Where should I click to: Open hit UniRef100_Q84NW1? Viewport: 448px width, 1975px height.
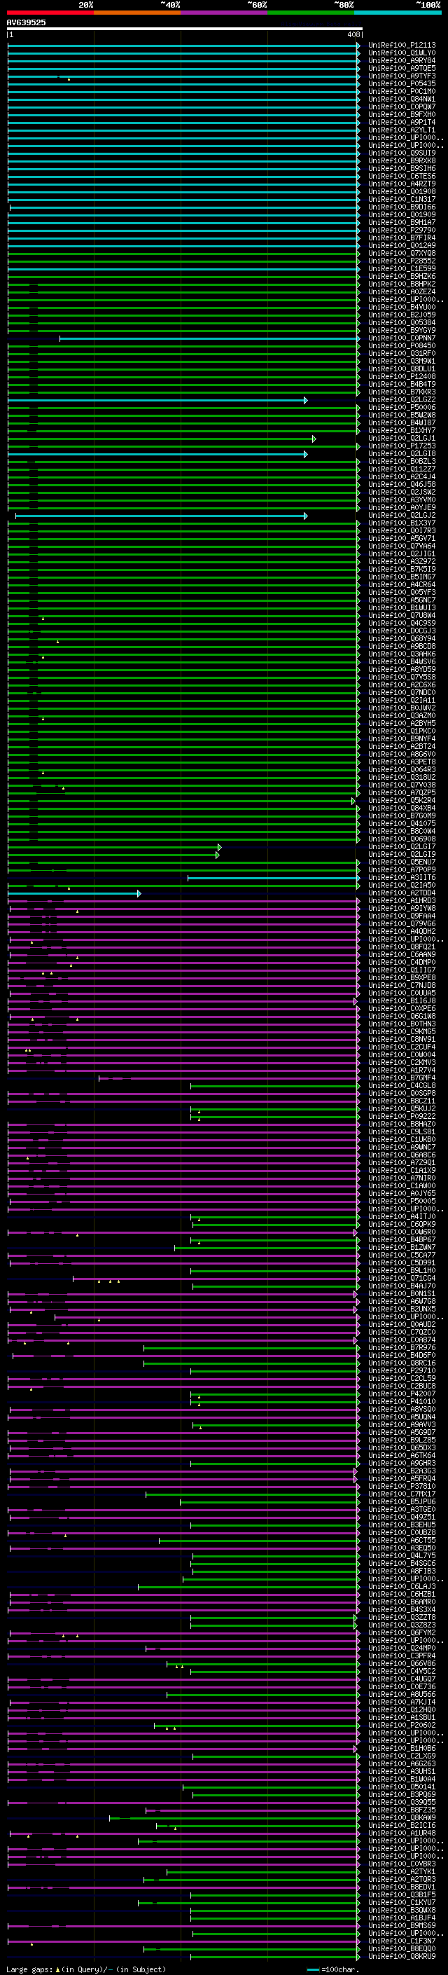pyautogui.click(x=402, y=99)
